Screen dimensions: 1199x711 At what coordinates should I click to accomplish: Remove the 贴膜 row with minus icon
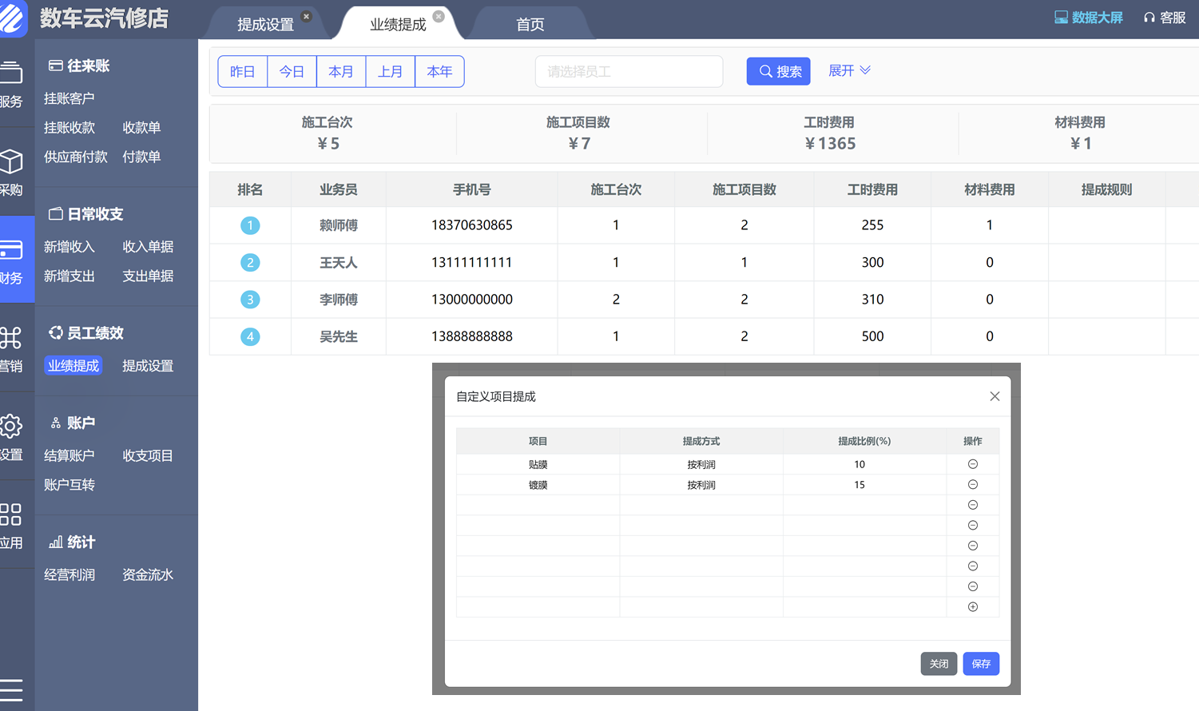[x=972, y=464]
